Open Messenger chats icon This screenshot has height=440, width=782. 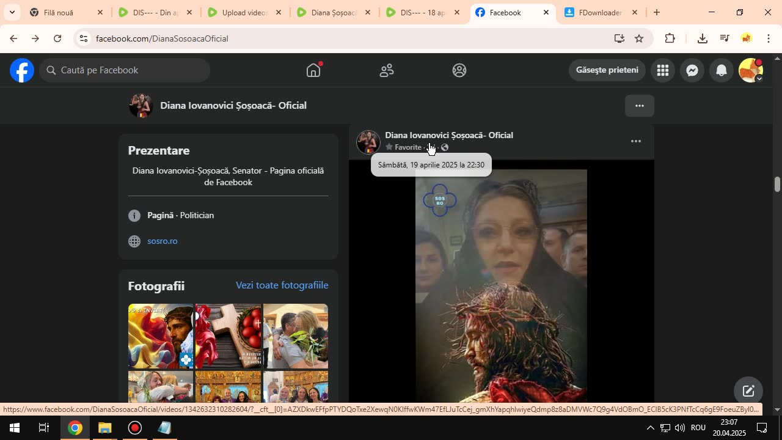(x=692, y=70)
